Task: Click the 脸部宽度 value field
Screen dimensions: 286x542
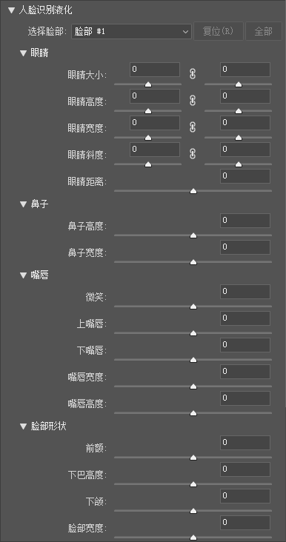Action: click(x=245, y=523)
